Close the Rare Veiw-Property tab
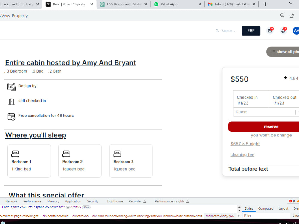The width and height of the screenshot is (299, 224). [x=92, y=4]
